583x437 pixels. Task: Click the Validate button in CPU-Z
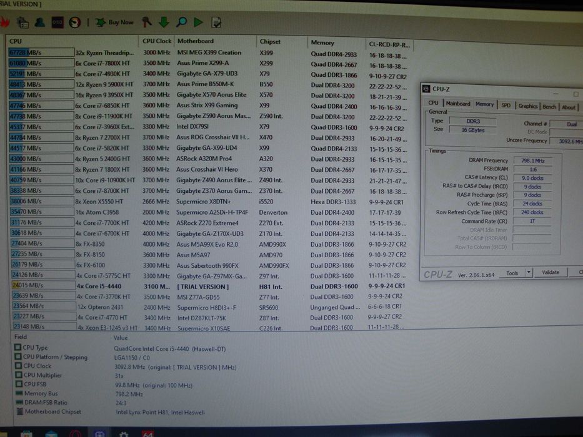pos(551,272)
